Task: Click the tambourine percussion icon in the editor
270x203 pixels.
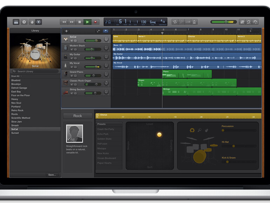Action: coord(192,130)
